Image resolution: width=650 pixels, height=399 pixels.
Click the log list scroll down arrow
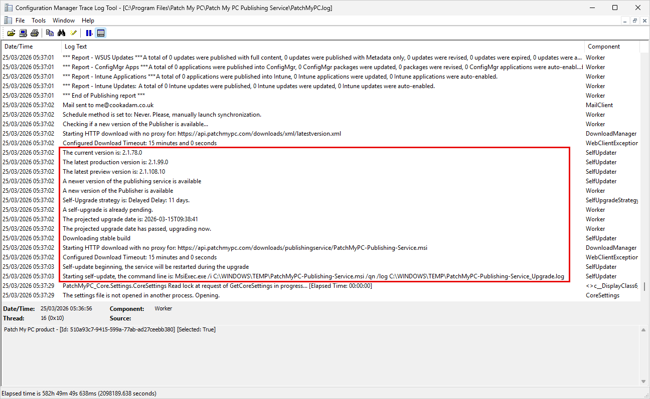coord(645,297)
